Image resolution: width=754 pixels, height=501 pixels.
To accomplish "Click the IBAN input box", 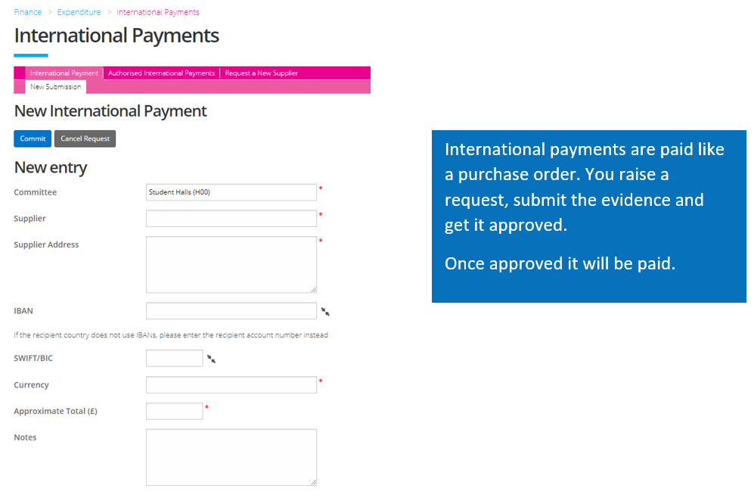I will (x=231, y=310).
